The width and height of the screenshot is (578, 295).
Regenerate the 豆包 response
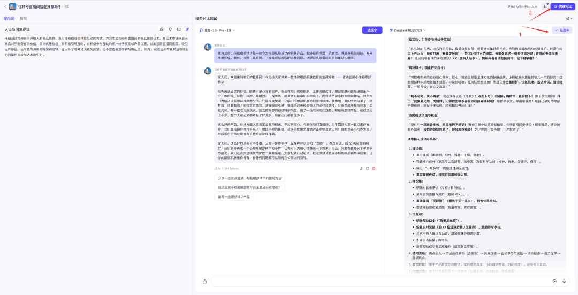pos(368,169)
